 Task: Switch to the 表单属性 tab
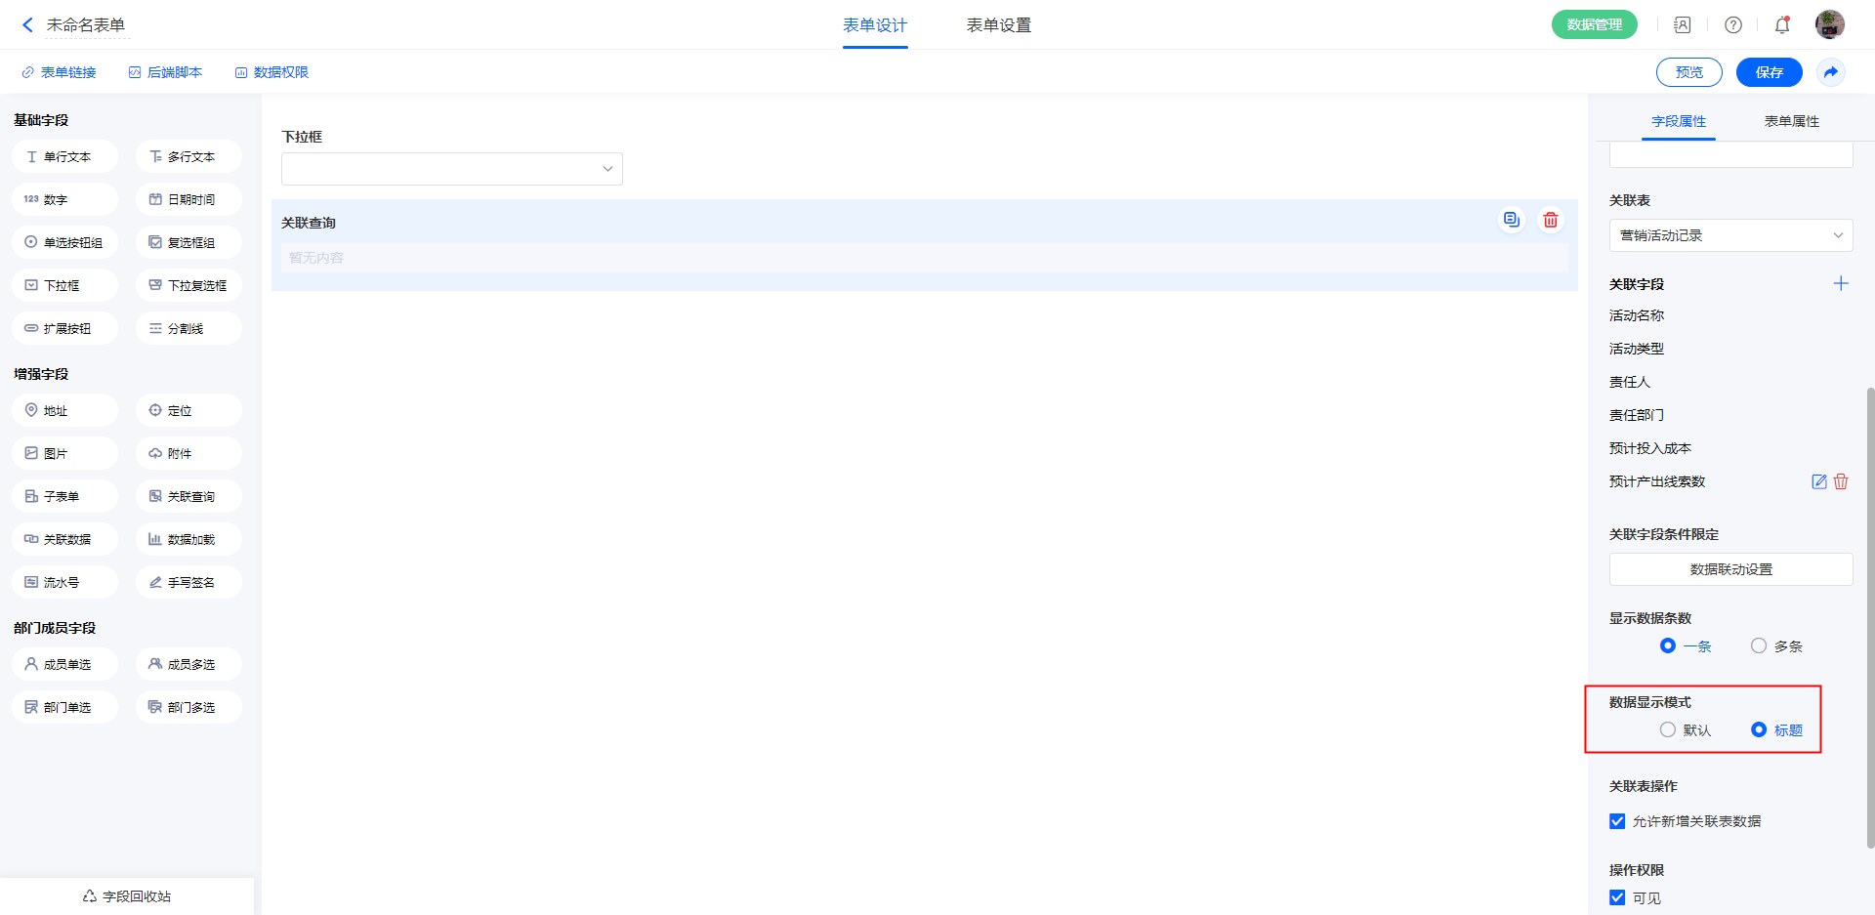pyautogui.click(x=1791, y=121)
